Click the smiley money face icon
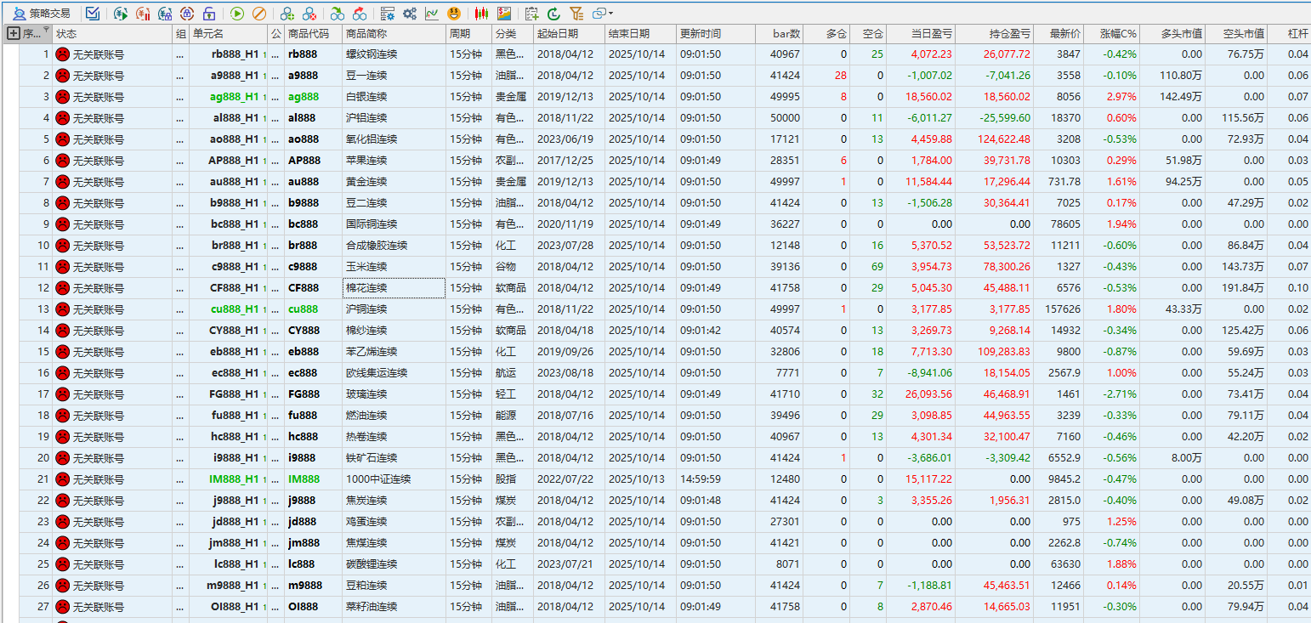Viewport: 1311px width, 623px height. tap(455, 14)
